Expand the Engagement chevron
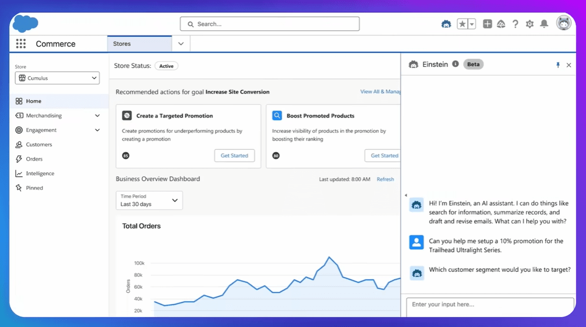This screenshot has height=327, width=586. coord(97,130)
